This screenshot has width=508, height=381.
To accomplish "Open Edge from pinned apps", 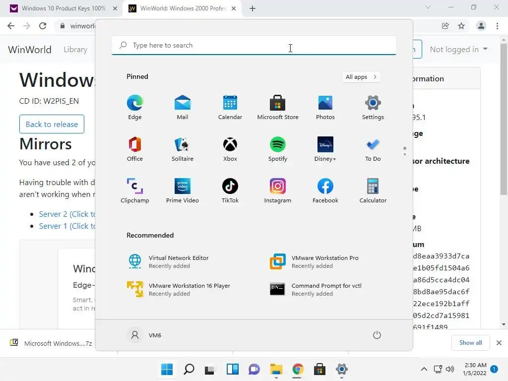I will 135,107.
